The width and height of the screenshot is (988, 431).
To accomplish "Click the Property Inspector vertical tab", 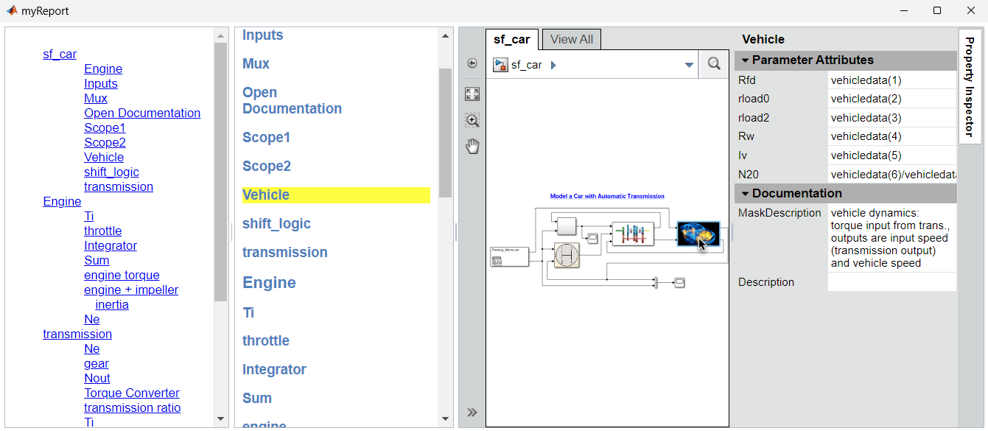I will coord(970,86).
